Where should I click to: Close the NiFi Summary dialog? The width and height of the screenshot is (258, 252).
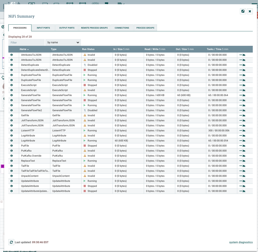[x=250, y=11]
